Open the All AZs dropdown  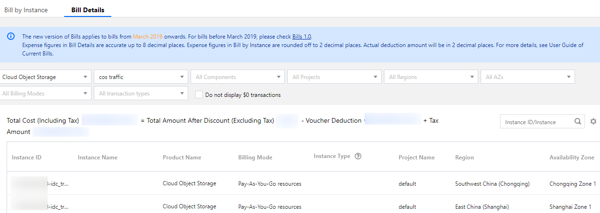527,77
